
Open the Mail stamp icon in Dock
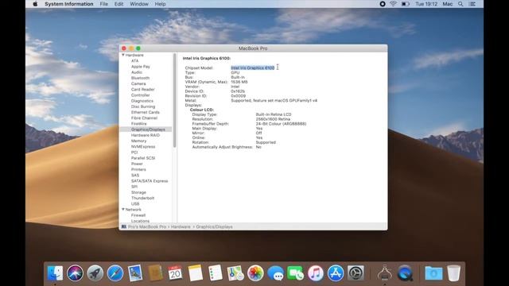click(x=135, y=273)
